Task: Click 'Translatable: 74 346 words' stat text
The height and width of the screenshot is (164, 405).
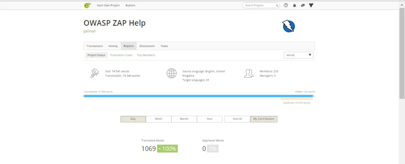Action: pos(123,76)
